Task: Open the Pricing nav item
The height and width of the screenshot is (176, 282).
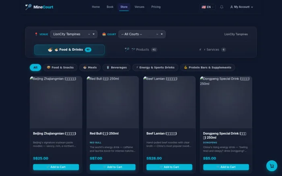Action: click(156, 7)
